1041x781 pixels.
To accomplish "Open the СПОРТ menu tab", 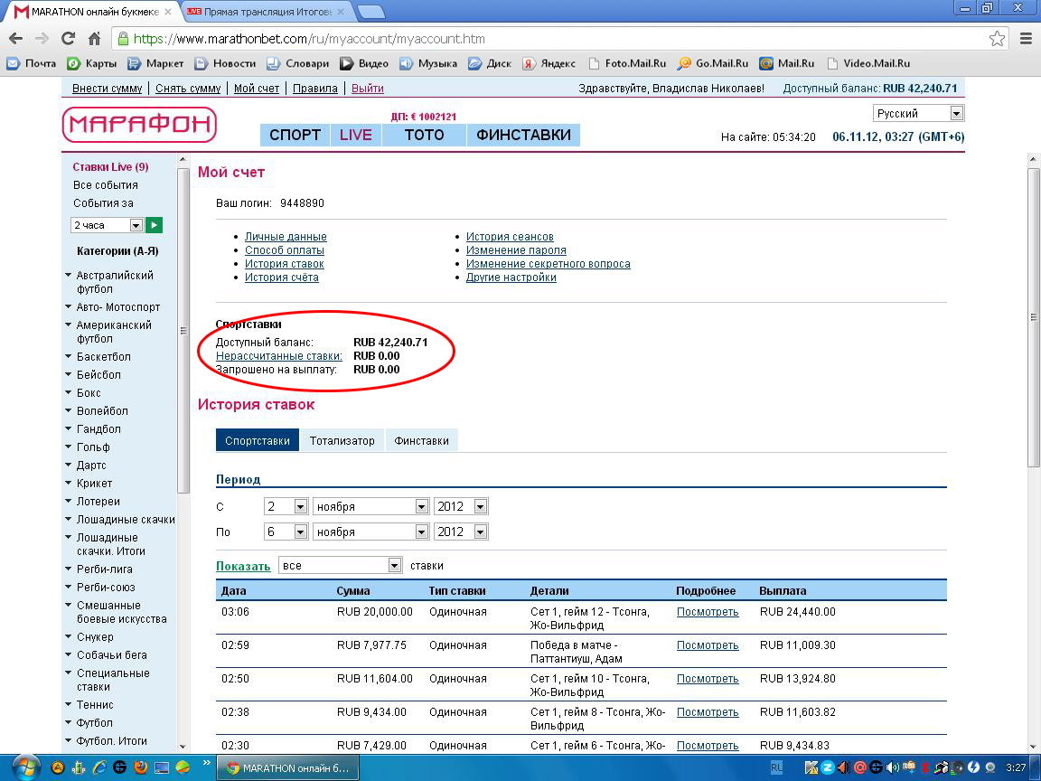I will click(295, 135).
